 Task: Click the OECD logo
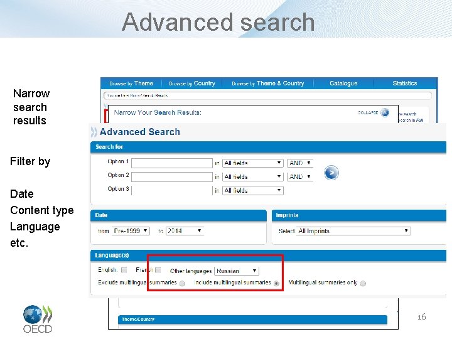(38, 319)
